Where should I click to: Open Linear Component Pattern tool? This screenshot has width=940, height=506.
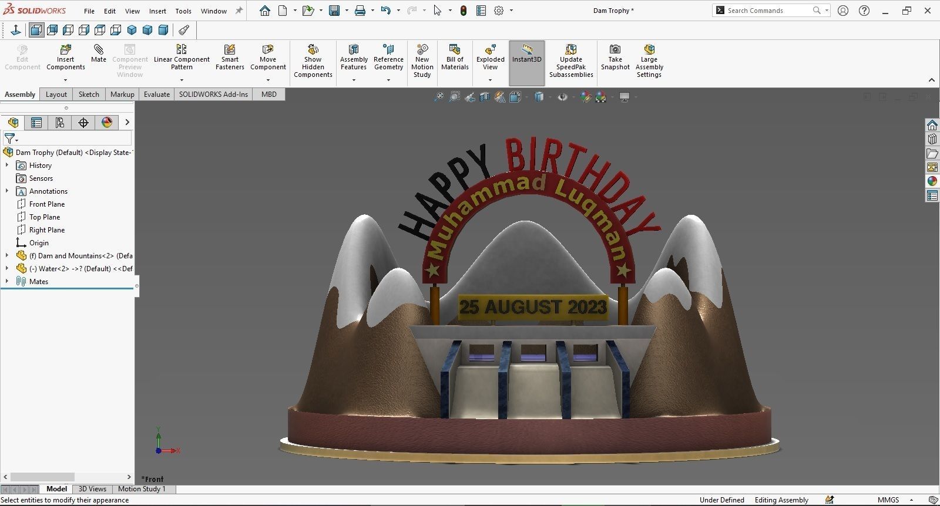pyautogui.click(x=182, y=57)
